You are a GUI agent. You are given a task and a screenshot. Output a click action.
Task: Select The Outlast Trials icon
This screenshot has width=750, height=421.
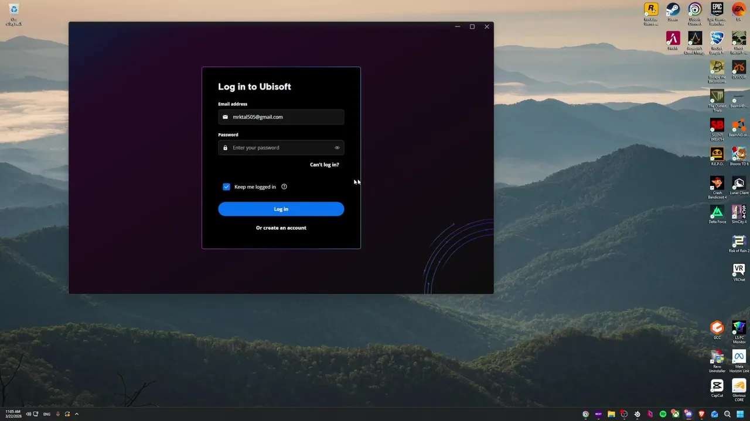717,101
